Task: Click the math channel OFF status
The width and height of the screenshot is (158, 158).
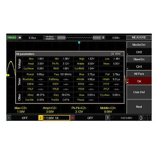Action: (90, 118)
